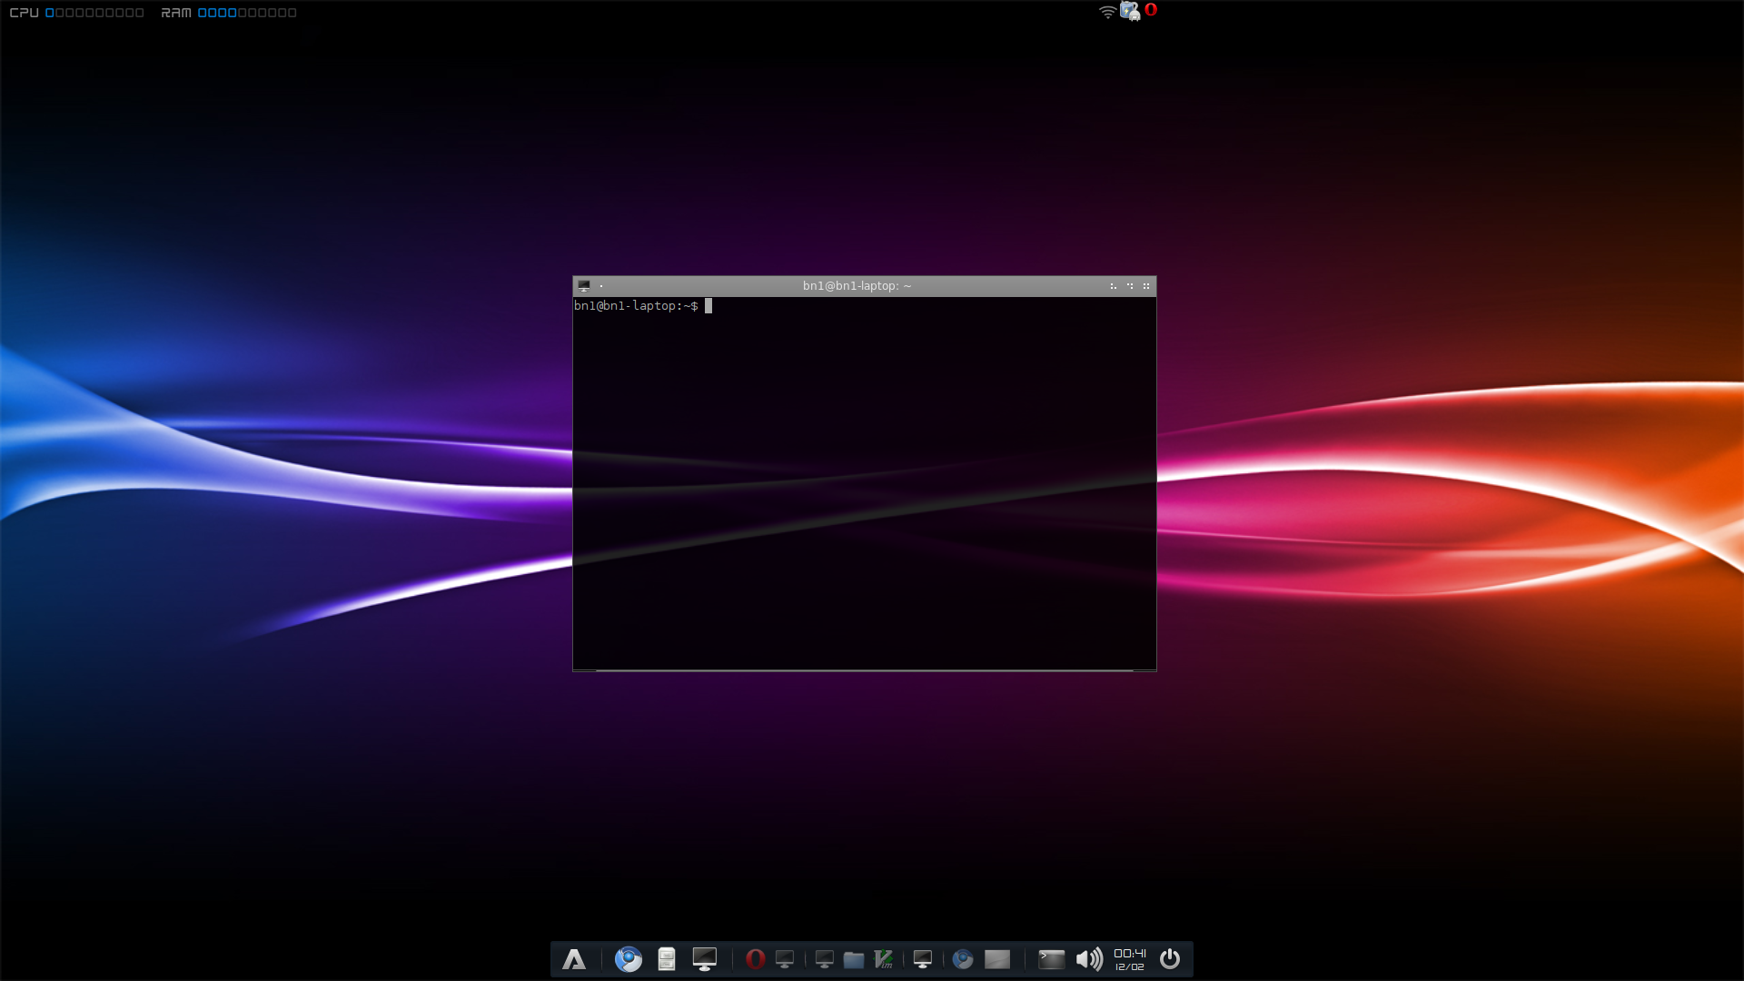The width and height of the screenshot is (1744, 981).
Task: Open the file cabinet file manager
Action: pyautogui.click(x=667, y=959)
